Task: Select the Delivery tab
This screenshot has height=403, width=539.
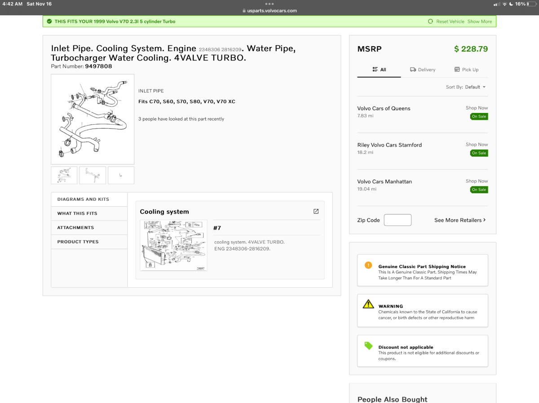Action: pos(422,69)
